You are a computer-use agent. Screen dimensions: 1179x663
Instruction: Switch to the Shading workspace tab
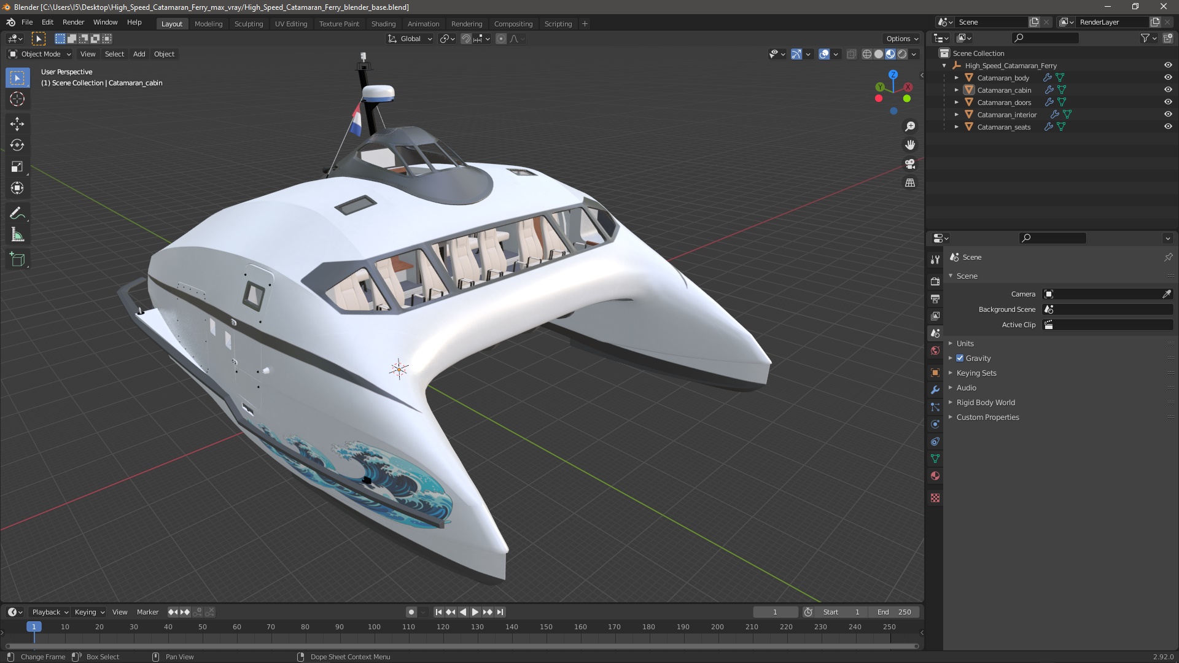383,24
